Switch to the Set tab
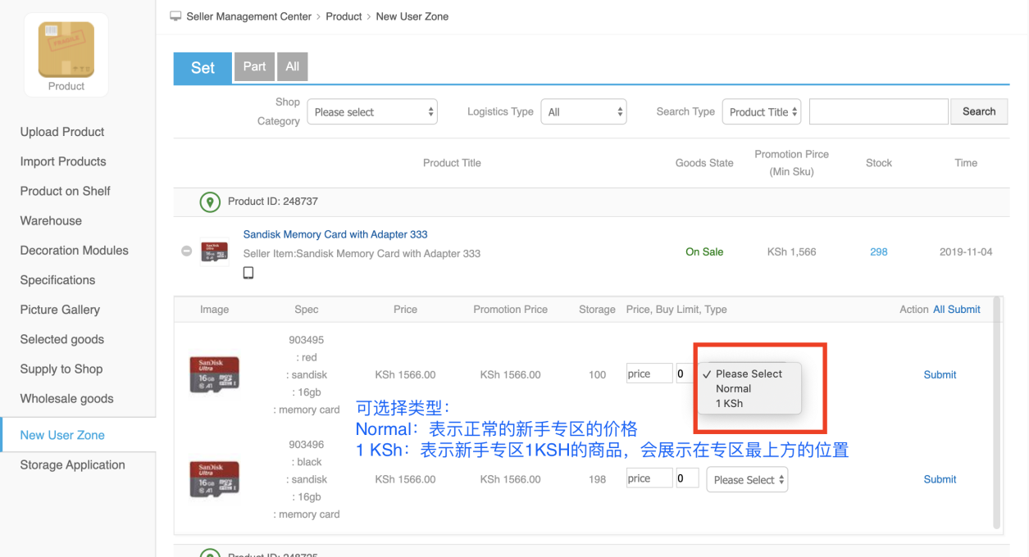 coord(203,68)
